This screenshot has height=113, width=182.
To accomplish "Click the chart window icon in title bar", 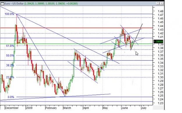I will [2, 4].
